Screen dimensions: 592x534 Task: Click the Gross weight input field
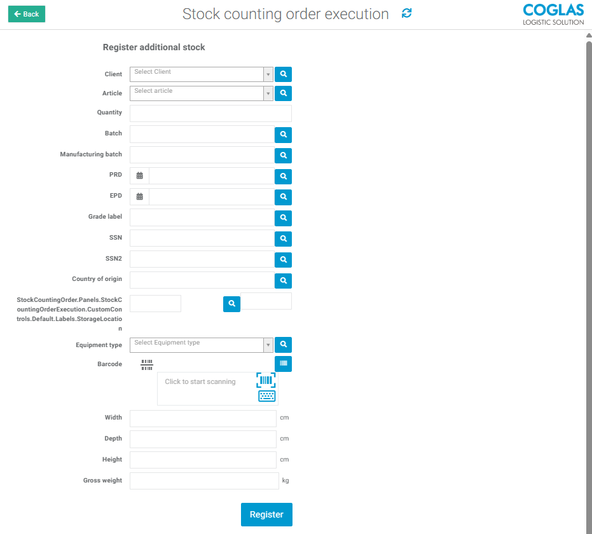(x=204, y=481)
